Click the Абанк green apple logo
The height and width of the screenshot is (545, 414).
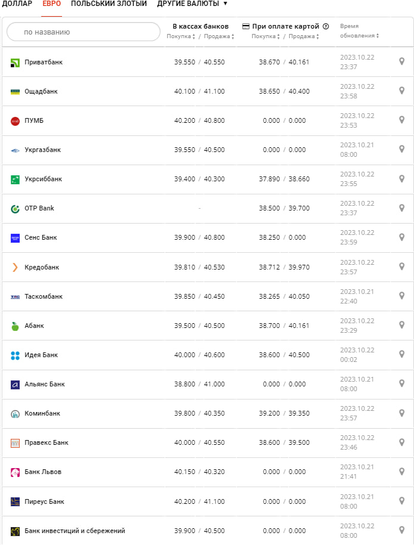pyautogui.click(x=16, y=326)
